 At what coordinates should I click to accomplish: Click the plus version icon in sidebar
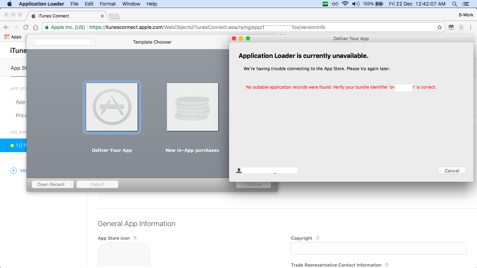coord(14,171)
